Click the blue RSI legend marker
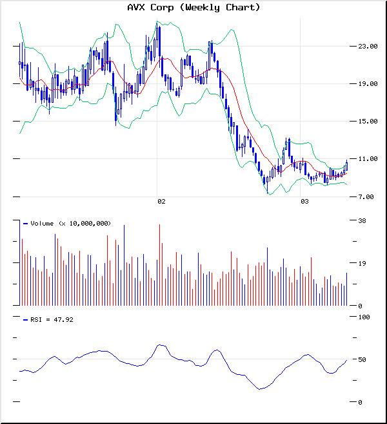This screenshot has height=424, width=387. [x=25, y=320]
